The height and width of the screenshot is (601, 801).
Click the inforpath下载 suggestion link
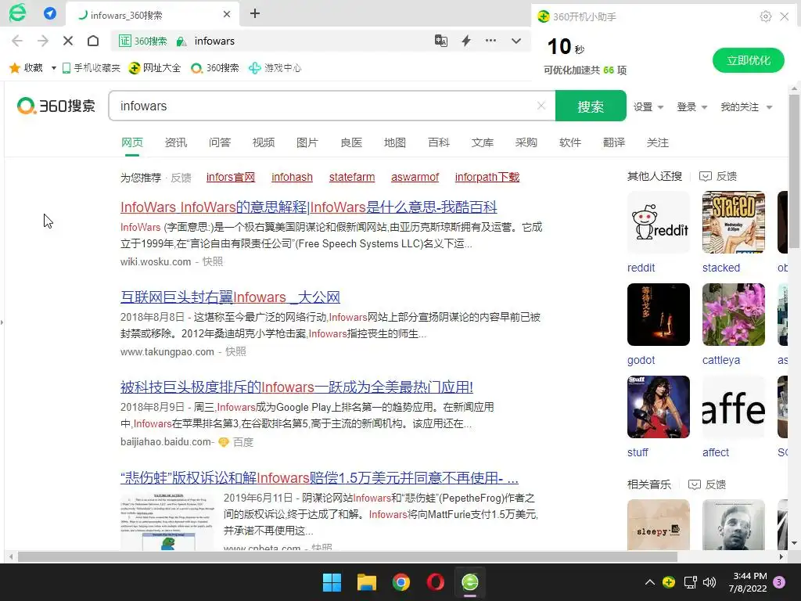(487, 177)
